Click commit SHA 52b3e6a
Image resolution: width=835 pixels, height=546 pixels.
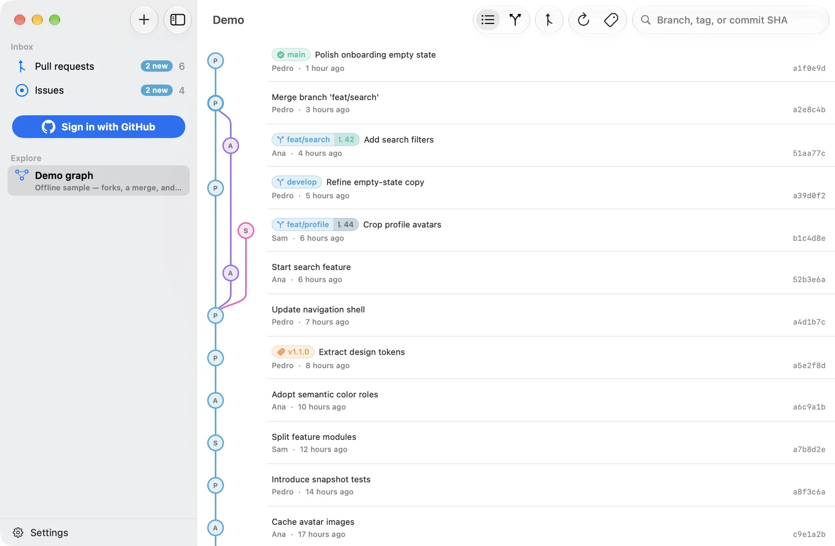[x=809, y=280]
